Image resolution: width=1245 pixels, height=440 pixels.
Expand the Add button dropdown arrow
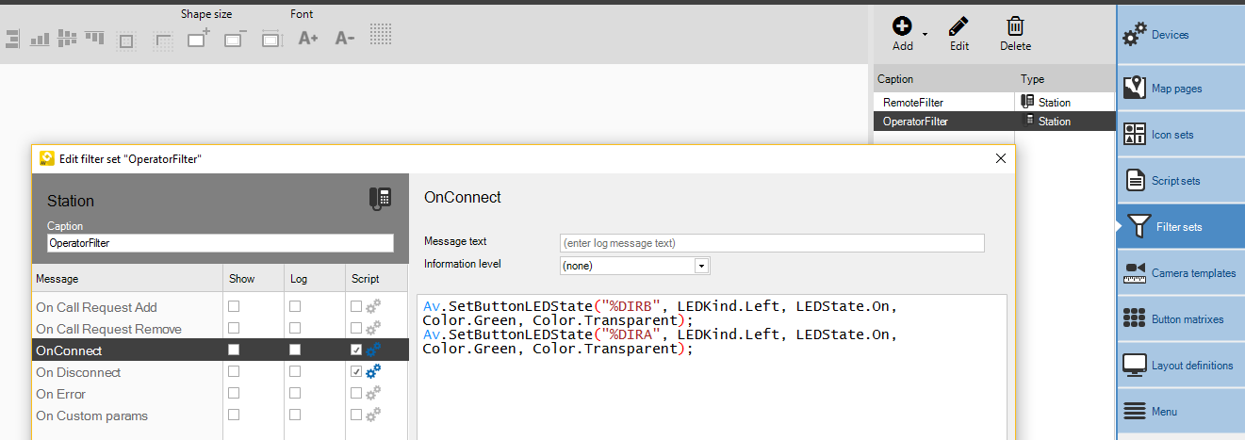[925, 34]
